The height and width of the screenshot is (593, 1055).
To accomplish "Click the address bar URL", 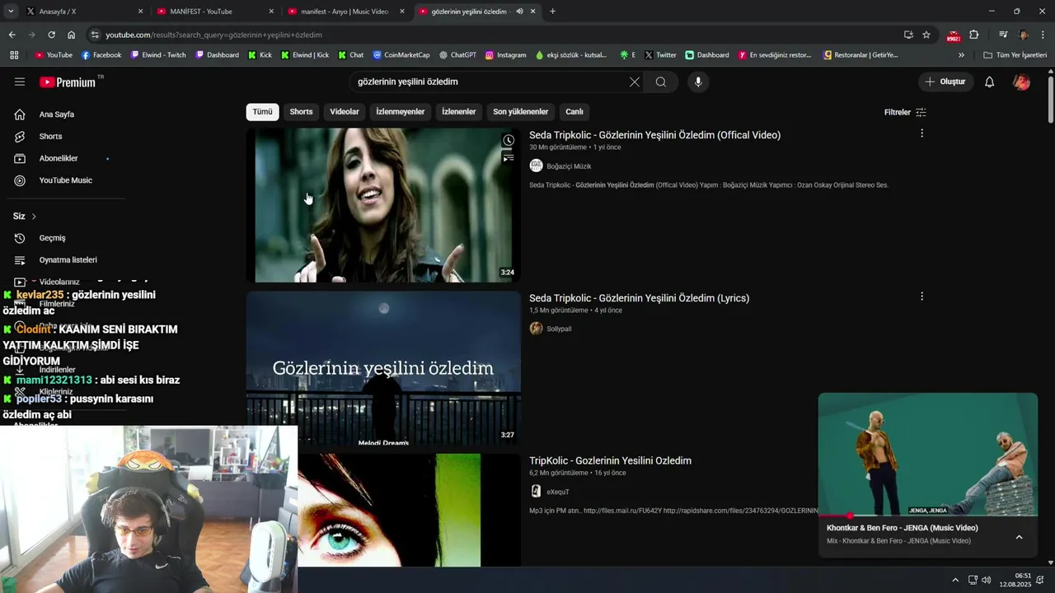I will [x=213, y=35].
